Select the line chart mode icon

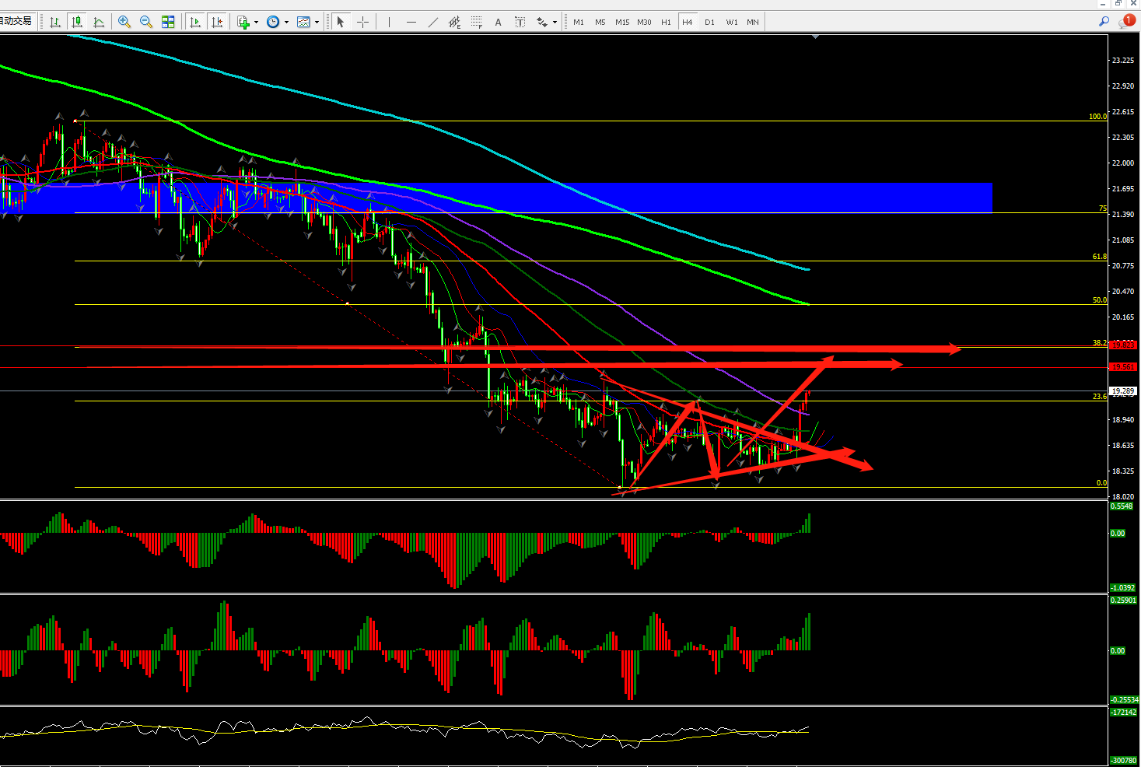[x=99, y=22]
